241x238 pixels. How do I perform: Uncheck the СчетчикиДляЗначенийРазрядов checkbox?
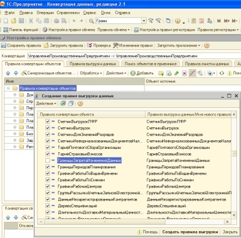click(48, 135)
